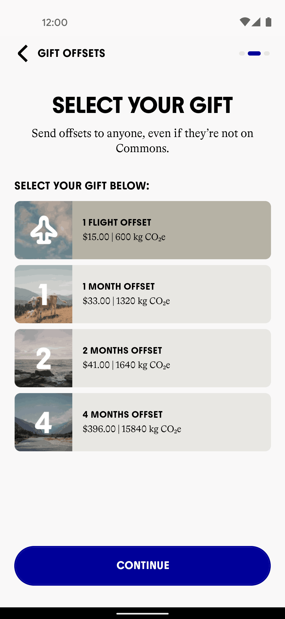Viewport: 285px width, 619px height.
Task: Tap the active blue progress indicator
Action: point(254,53)
